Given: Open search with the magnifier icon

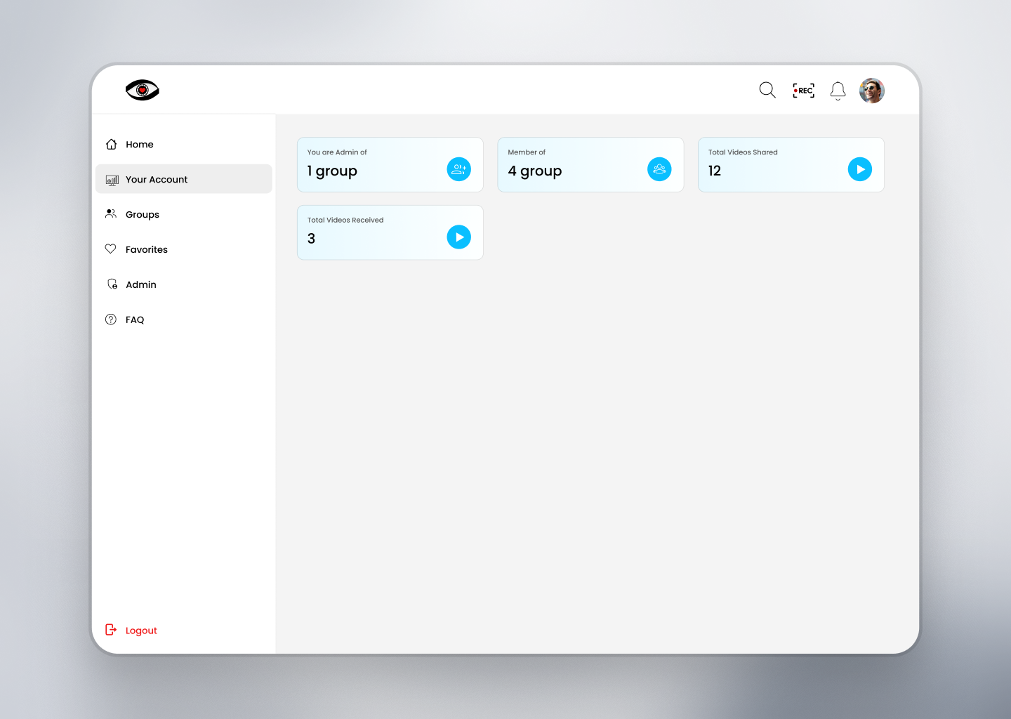Looking at the screenshot, I should tap(767, 90).
